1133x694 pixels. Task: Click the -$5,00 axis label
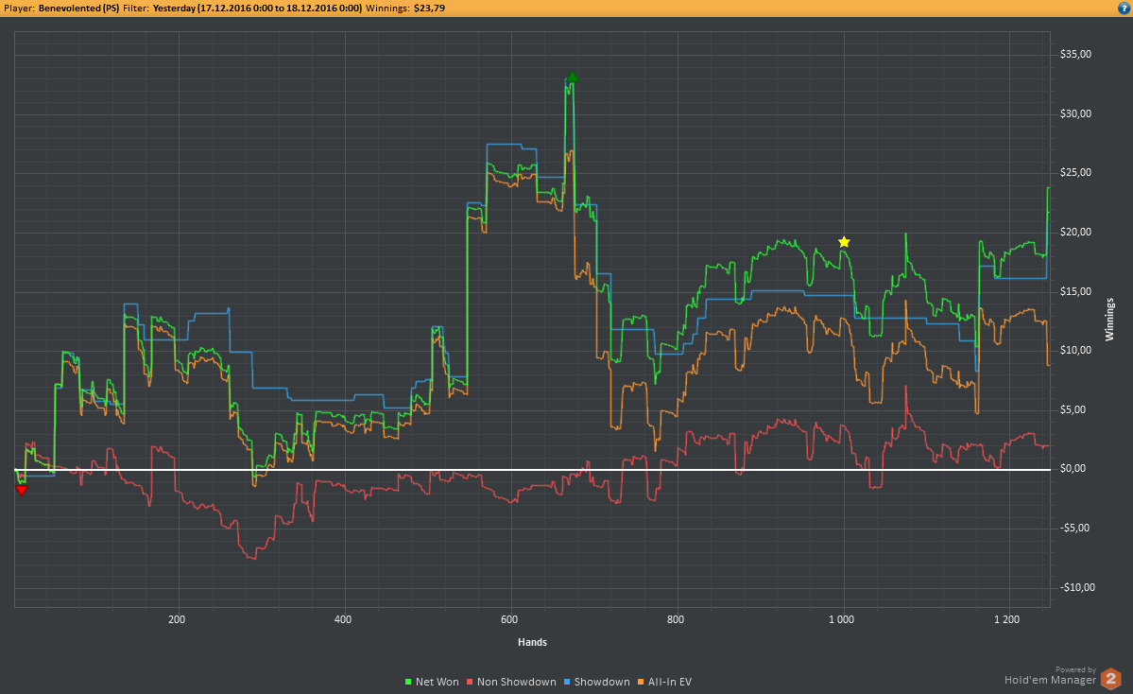1074,528
